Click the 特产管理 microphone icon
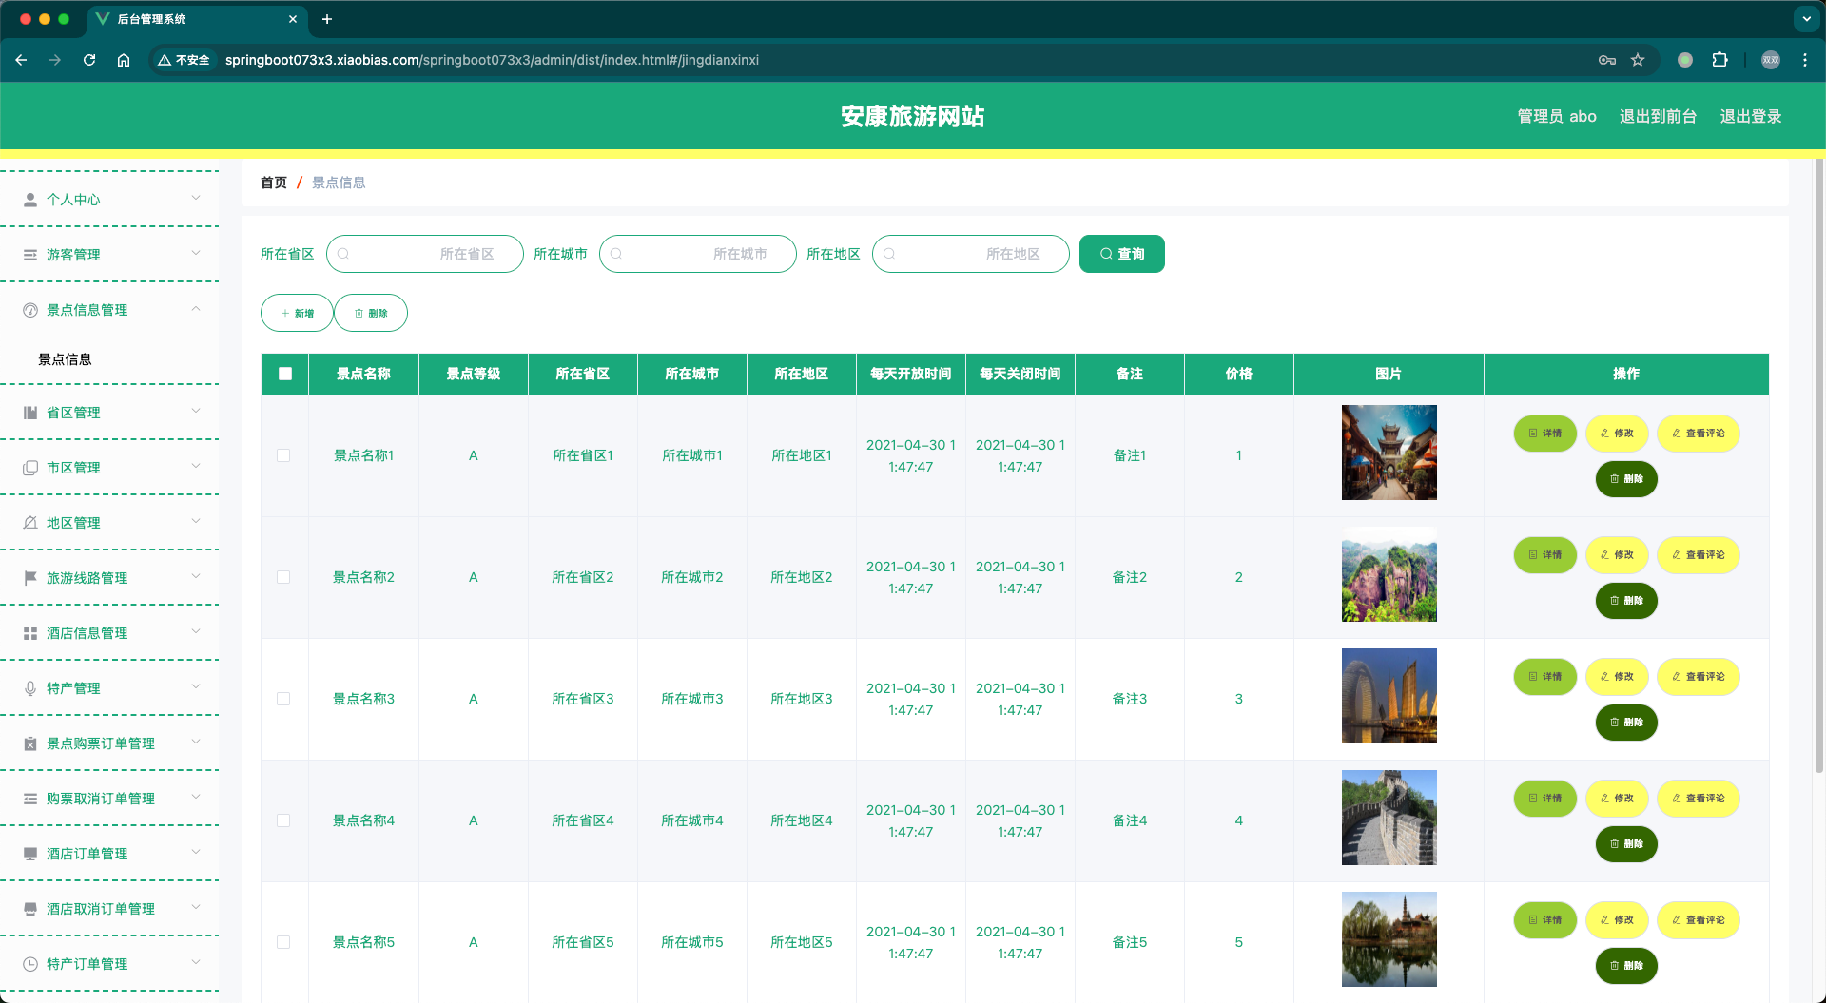 click(x=30, y=688)
